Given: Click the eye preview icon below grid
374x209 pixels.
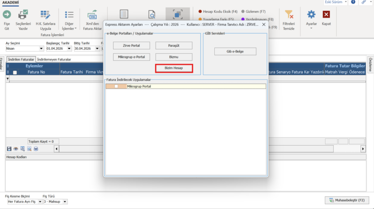Looking at the screenshot, I should [16, 149].
